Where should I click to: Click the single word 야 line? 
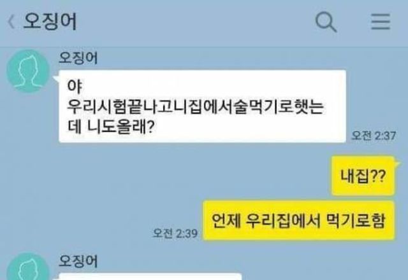[x=75, y=86]
